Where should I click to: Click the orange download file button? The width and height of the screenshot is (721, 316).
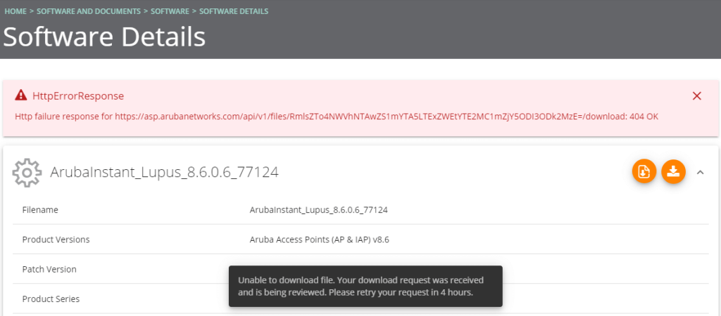(673, 172)
